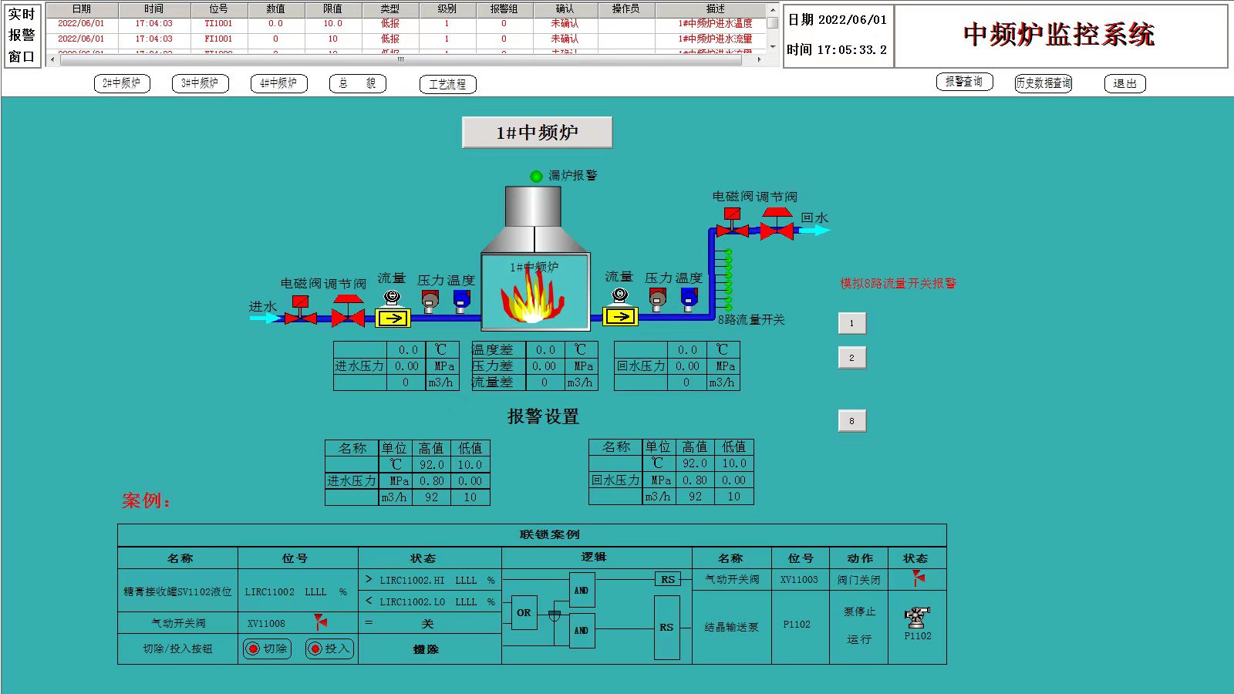
Task: Click the green 漏炉报警 indicator light
Action: coord(536,177)
